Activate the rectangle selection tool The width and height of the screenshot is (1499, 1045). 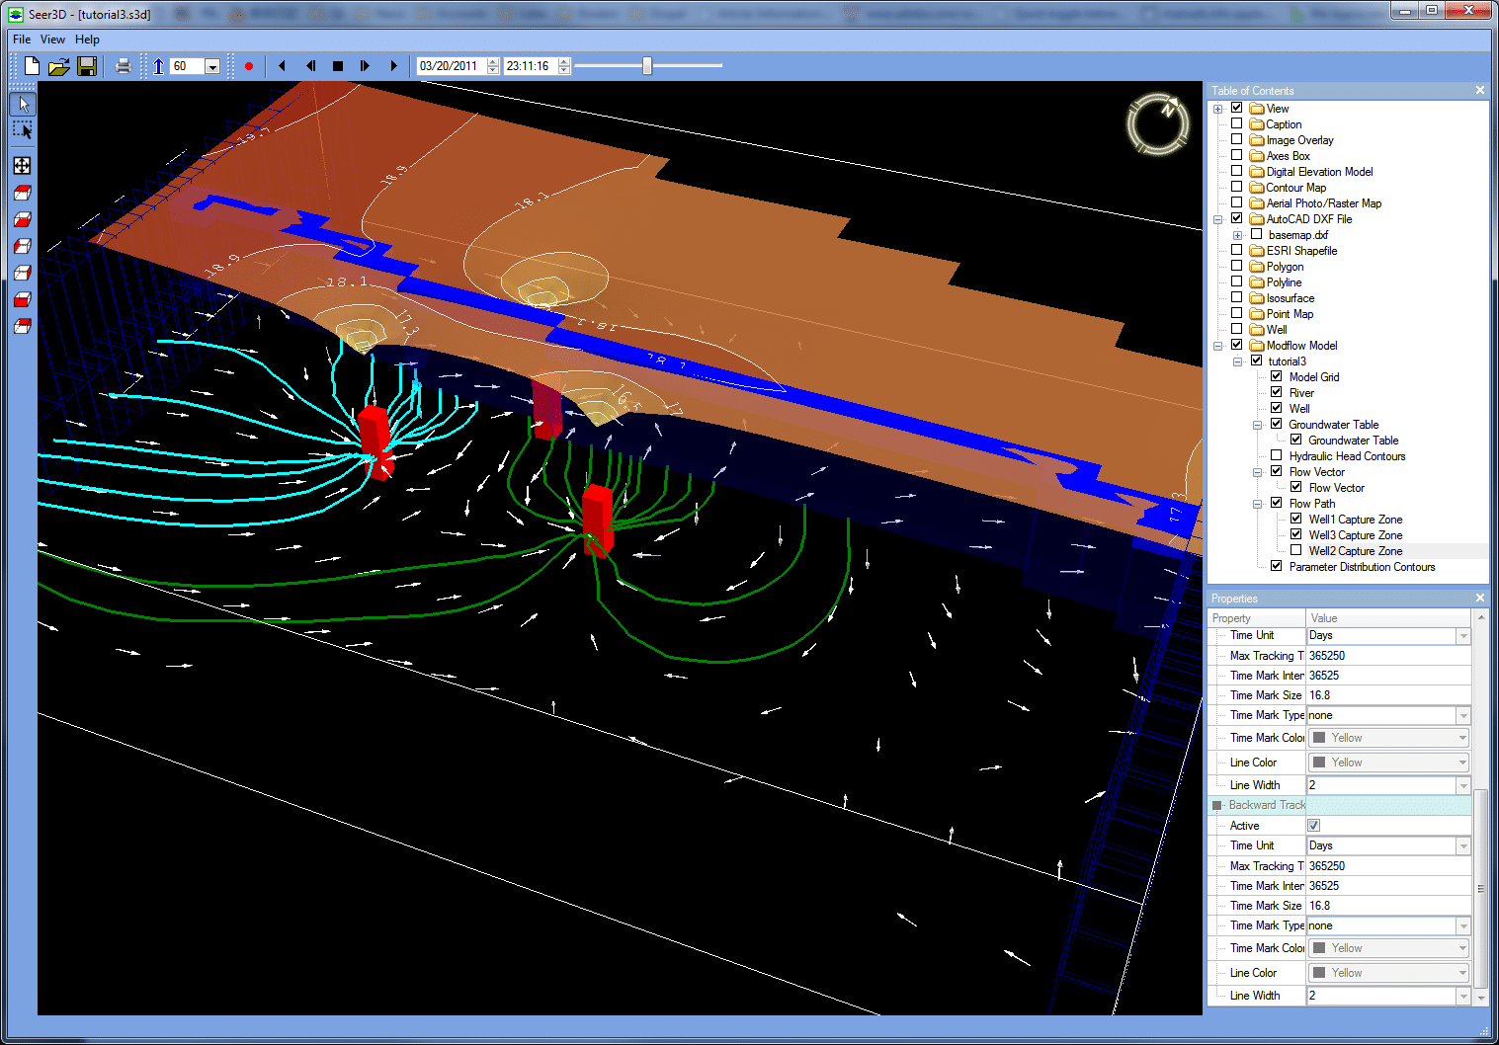[23, 130]
